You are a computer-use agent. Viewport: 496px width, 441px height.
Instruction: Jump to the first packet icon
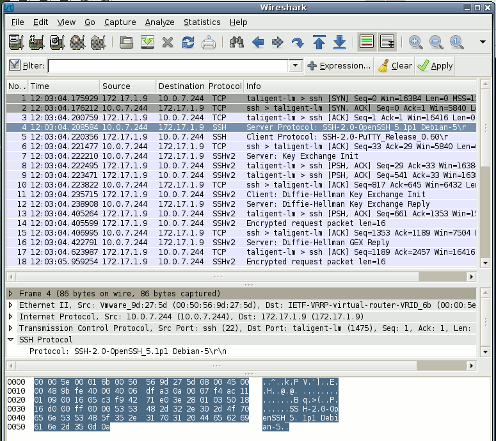pos(319,42)
